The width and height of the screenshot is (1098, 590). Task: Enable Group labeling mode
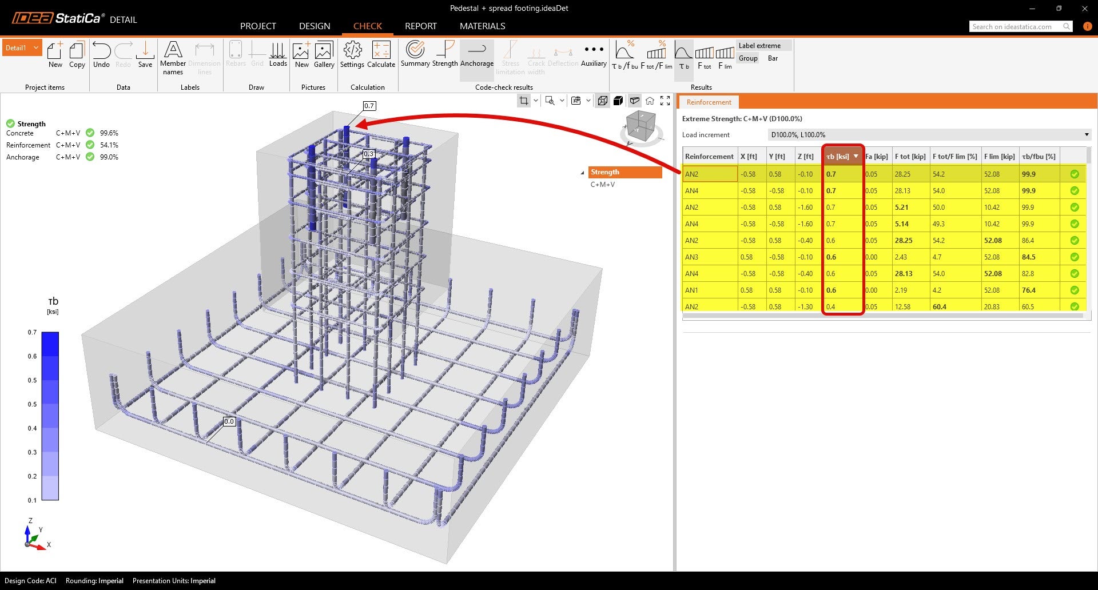748,58
